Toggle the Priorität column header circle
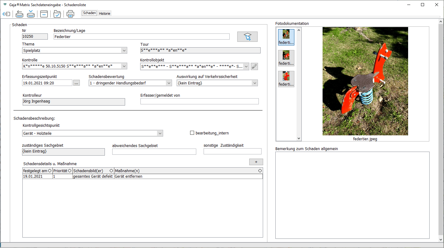Screen dimensions: 444x248 coord(70,171)
